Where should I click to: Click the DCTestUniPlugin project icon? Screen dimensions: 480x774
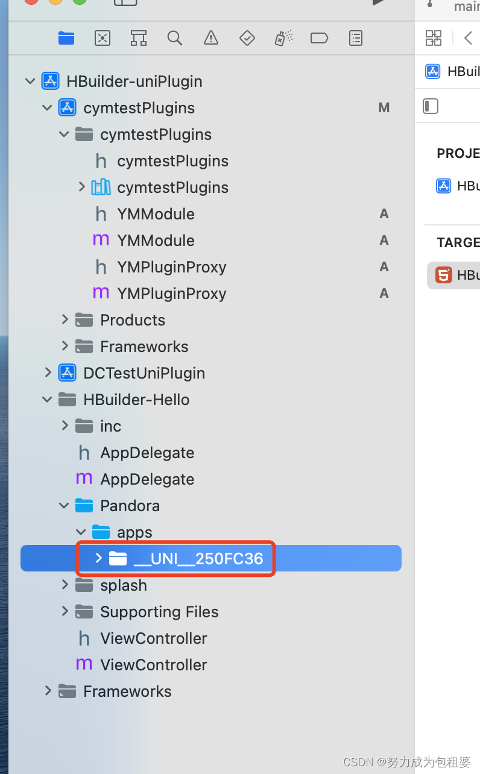coord(67,373)
